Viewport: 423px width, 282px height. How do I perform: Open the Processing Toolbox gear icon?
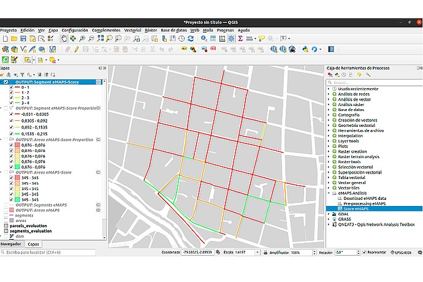pyautogui.click(x=231, y=39)
